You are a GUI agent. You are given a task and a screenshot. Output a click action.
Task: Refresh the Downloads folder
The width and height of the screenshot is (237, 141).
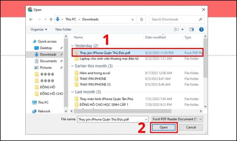click(142, 20)
